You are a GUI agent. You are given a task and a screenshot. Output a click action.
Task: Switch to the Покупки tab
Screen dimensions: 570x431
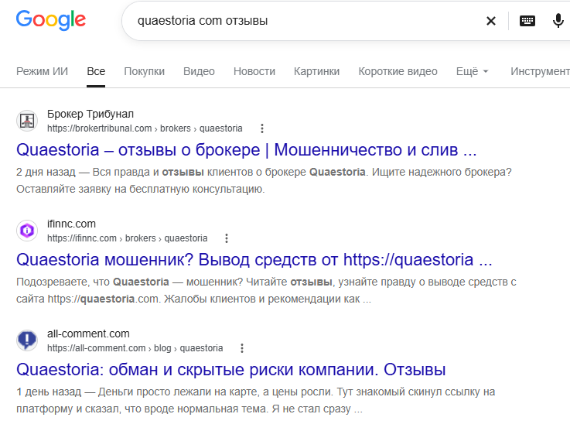tap(145, 71)
